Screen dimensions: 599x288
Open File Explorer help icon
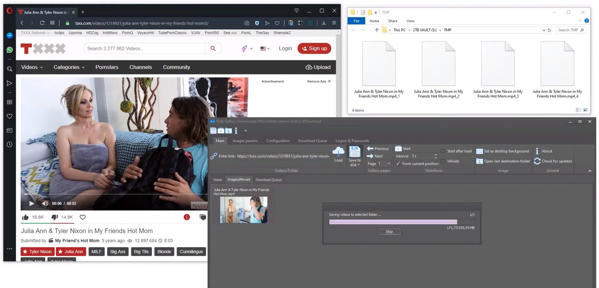[x=587, y=21]
